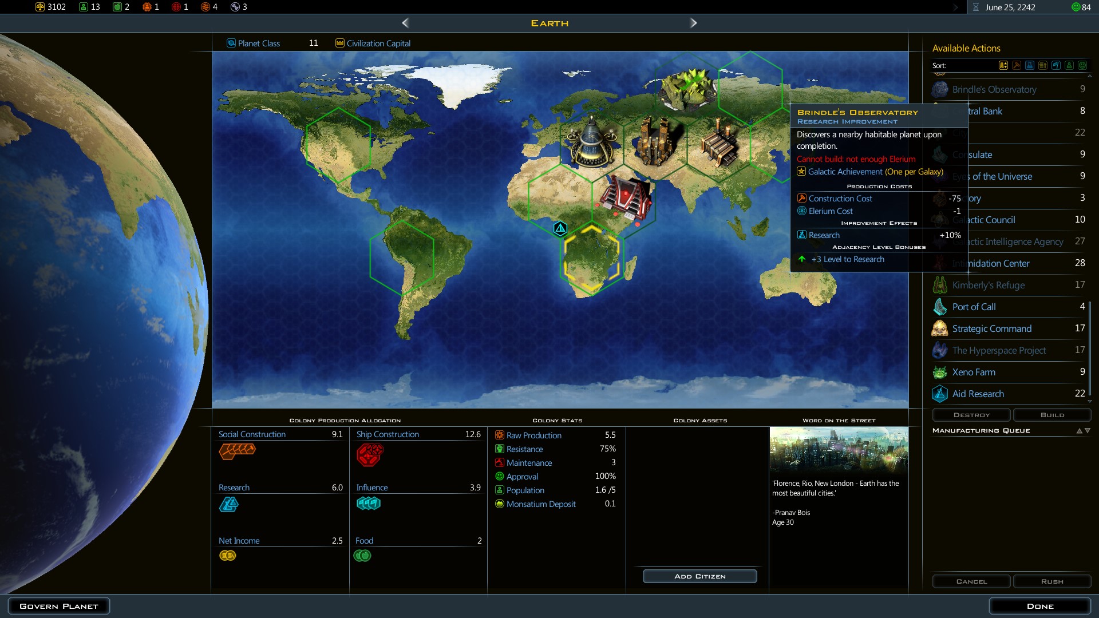The image size is (1099, 618).
Task: Sort actions by influence flag icon
Action: (x=1056, y=65)
